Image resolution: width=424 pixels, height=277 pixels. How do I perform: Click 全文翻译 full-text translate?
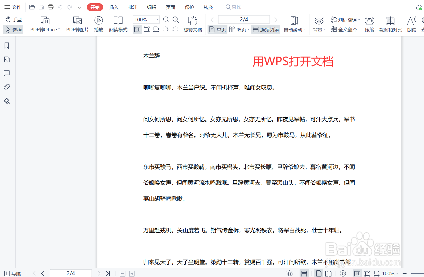[344, 30]
